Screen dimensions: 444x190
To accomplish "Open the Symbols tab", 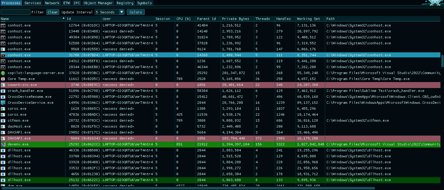I will pos(144,3).
